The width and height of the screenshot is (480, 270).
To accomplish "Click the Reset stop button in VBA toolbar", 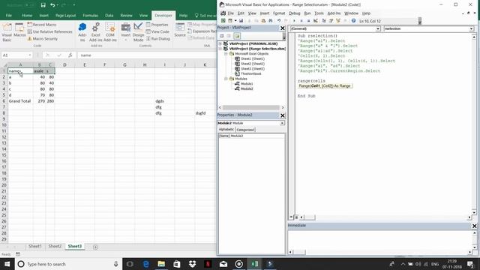I will point(308,20).
